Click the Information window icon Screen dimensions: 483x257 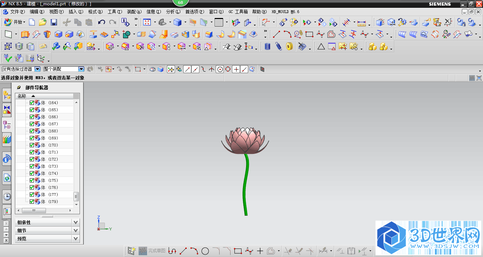126,23
